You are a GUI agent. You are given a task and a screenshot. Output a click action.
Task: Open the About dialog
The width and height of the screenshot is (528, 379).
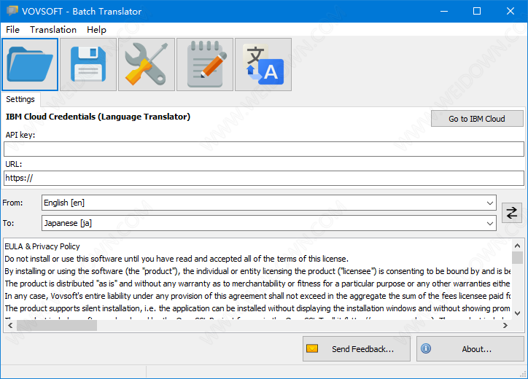coord(470,348)
